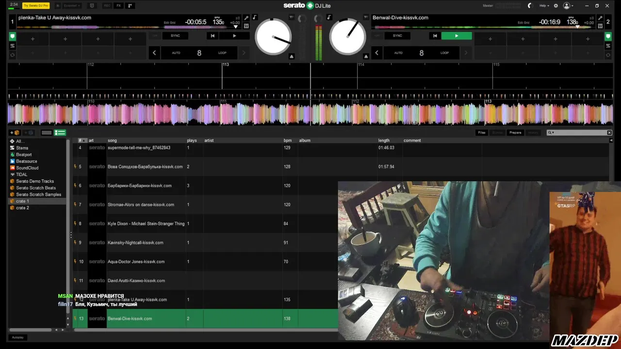Seek in deck 1 track overview waveform

pos(129,27)
